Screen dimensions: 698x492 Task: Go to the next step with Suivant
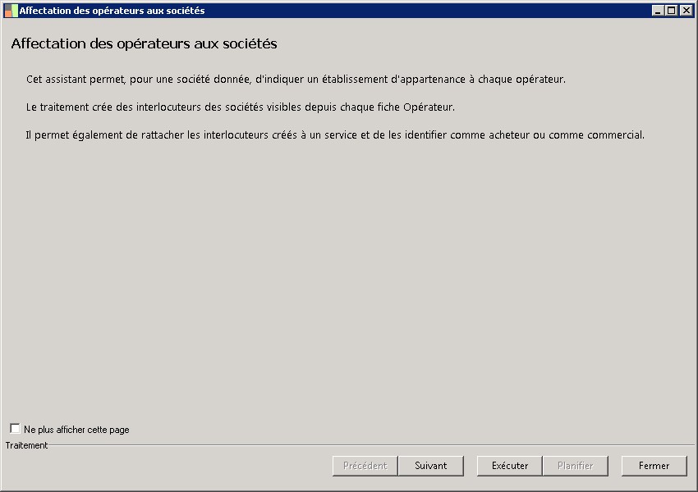pos(431,466)
